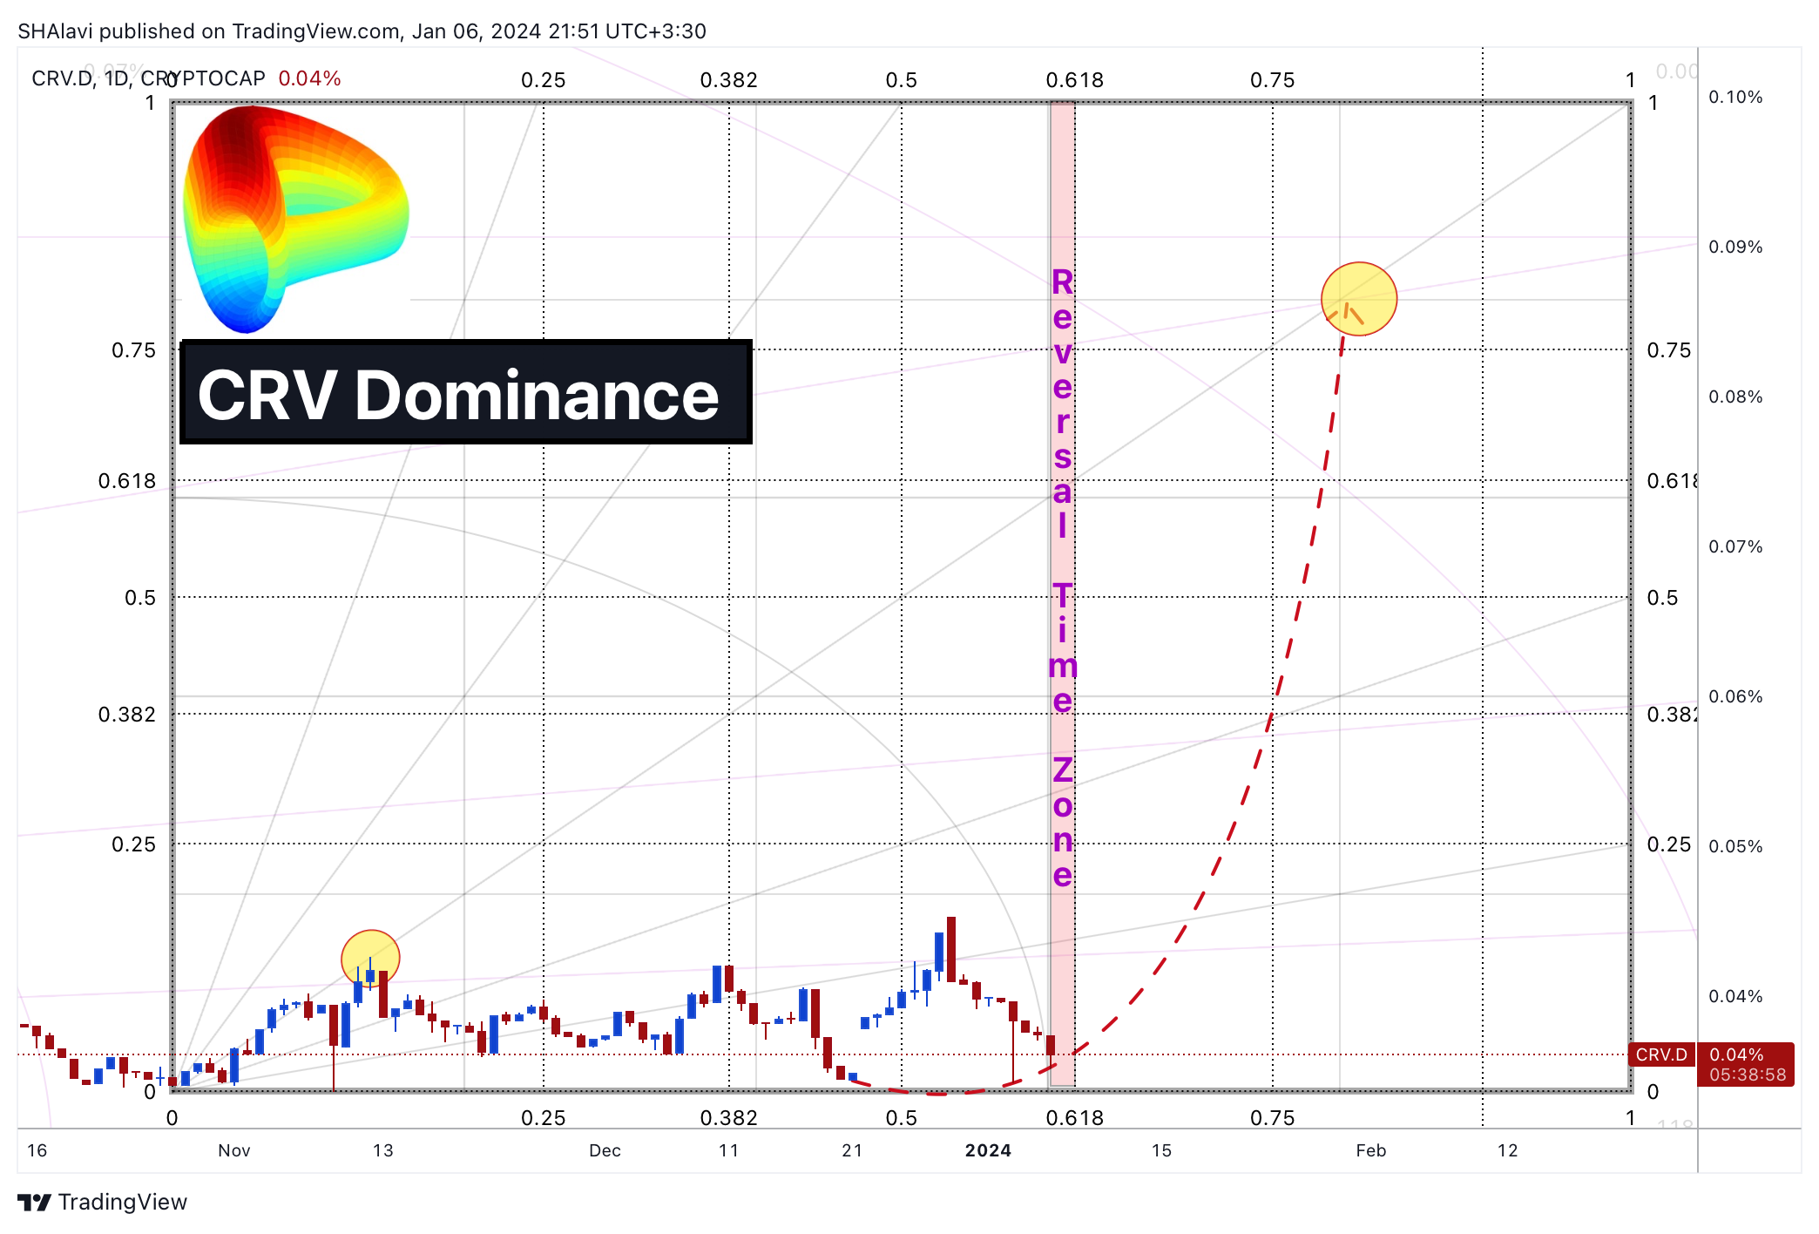The width and height of the screenshot is (1819, 1234).
Task: Click the 0.06% price axis label
Action: pos(1735,696)
